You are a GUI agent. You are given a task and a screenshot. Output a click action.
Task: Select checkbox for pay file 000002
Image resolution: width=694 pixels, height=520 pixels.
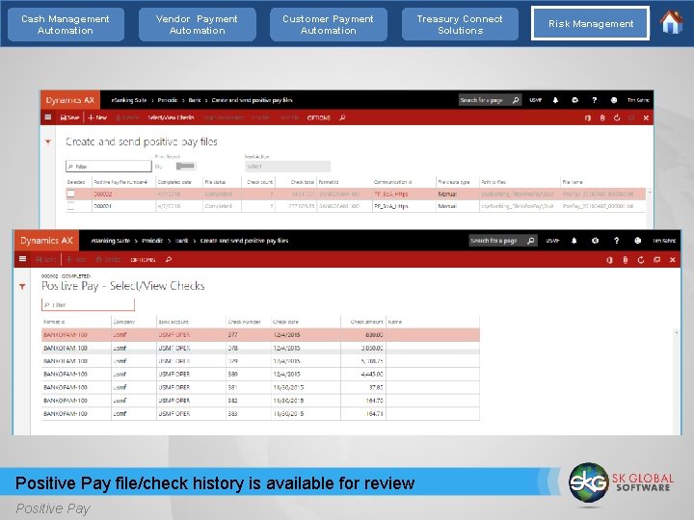pos(70,194)
